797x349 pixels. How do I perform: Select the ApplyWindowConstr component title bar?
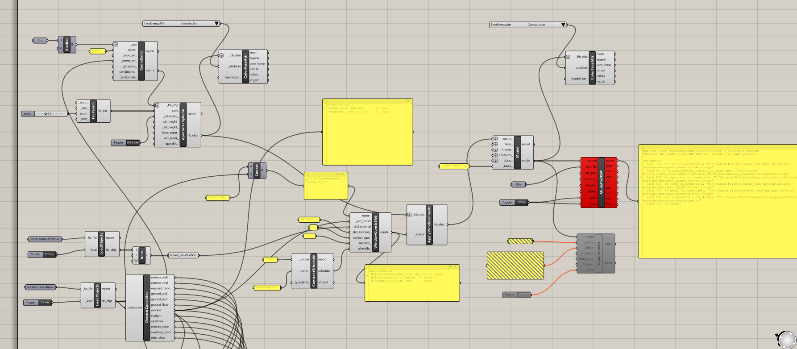tap(429, 225)
